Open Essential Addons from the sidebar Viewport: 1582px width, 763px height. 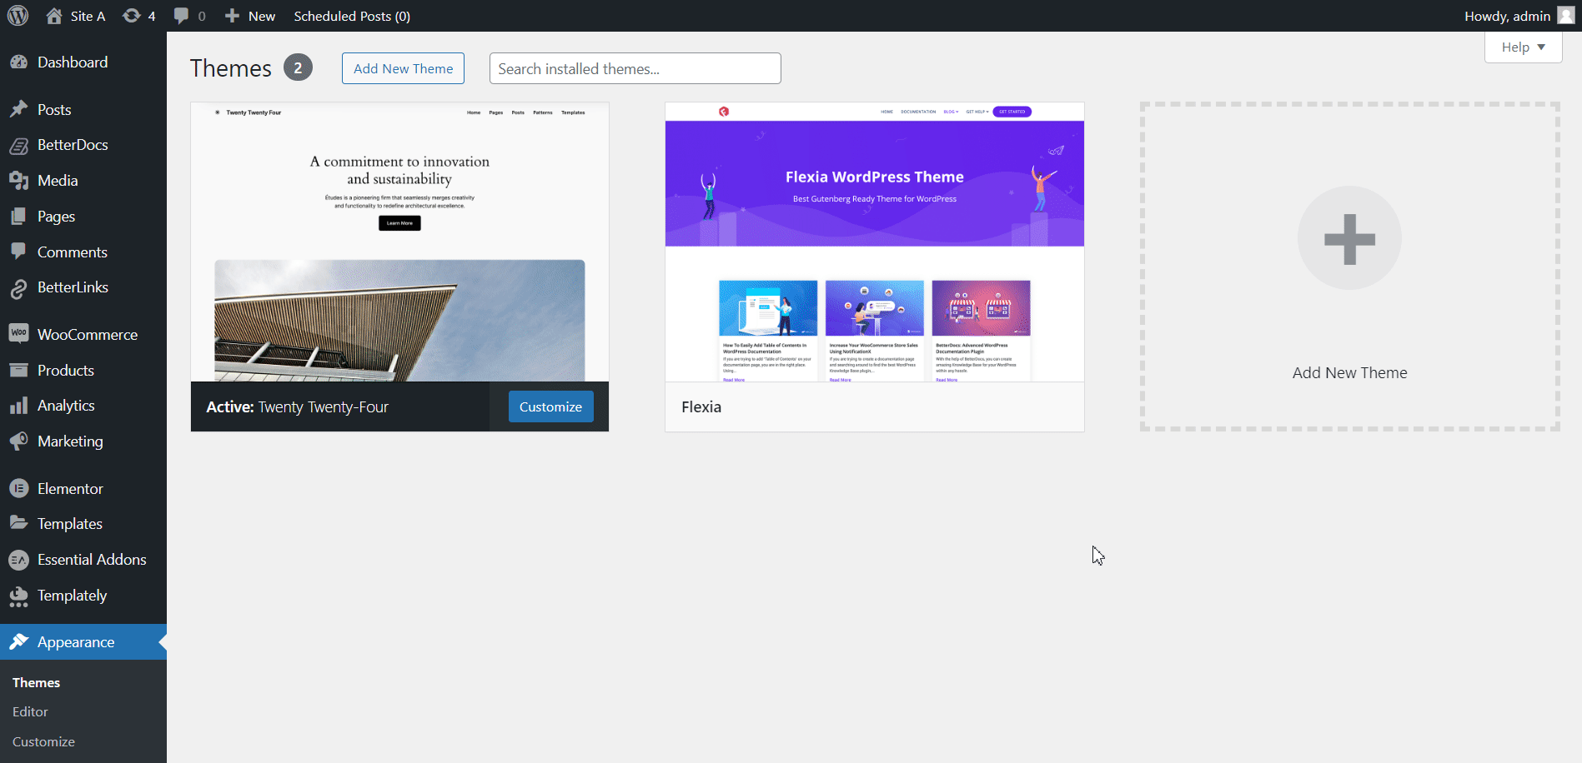(20, 559)
